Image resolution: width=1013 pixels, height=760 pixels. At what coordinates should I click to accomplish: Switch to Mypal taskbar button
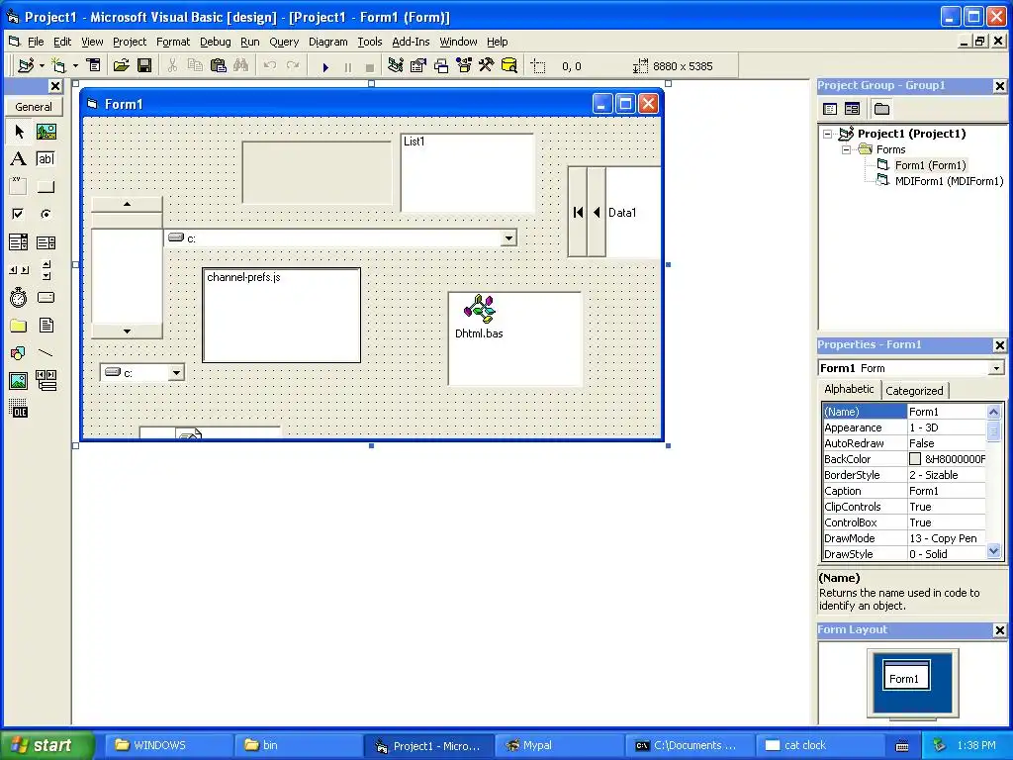tap(558, 745)
